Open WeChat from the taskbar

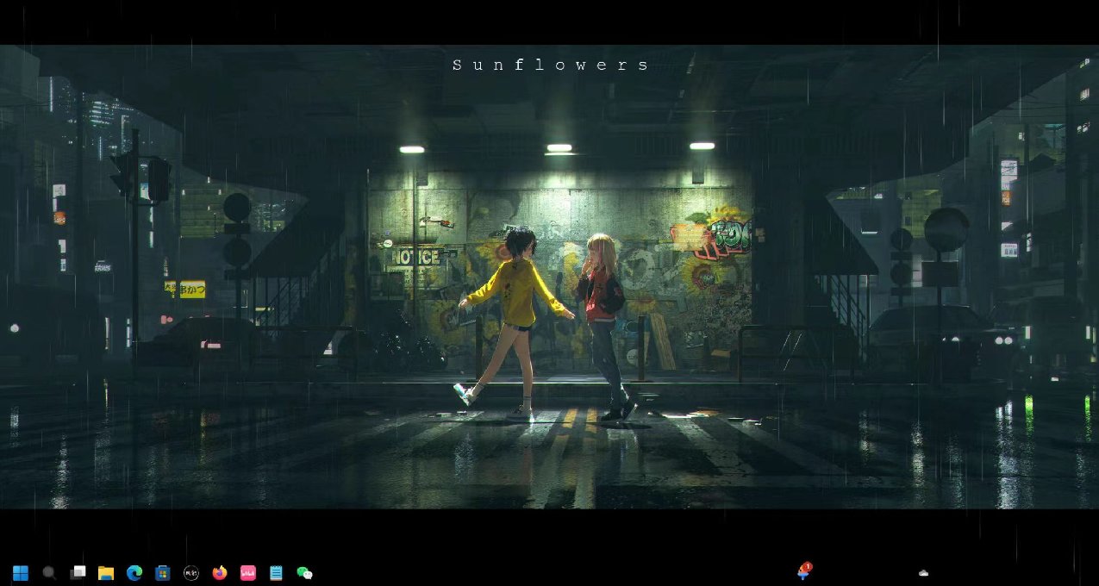click(304, 573)
